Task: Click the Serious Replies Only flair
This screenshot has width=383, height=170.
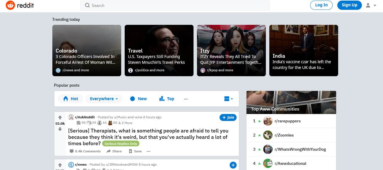Action: click(x=121, y=144)
